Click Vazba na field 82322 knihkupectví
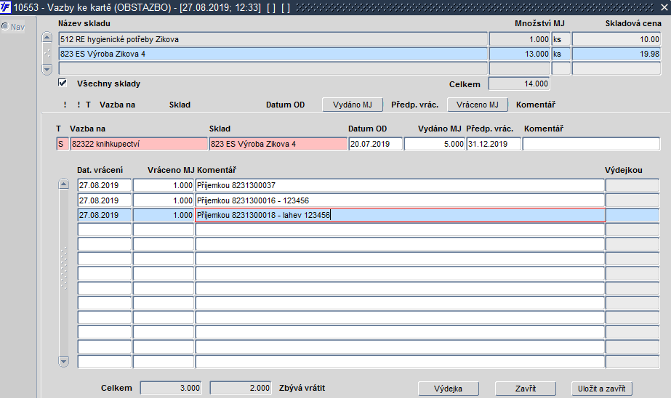 point(139,144)
